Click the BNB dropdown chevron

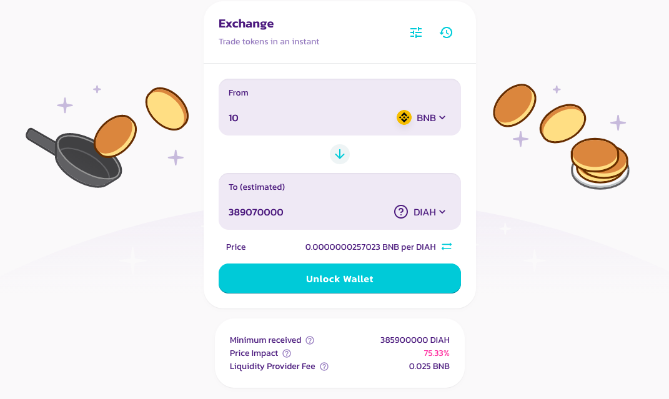(442, 117)
